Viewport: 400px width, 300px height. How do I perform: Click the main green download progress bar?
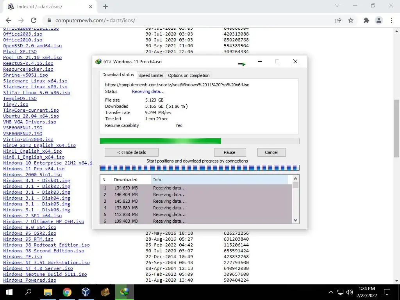pyautogui.click(x=200, y=141)
